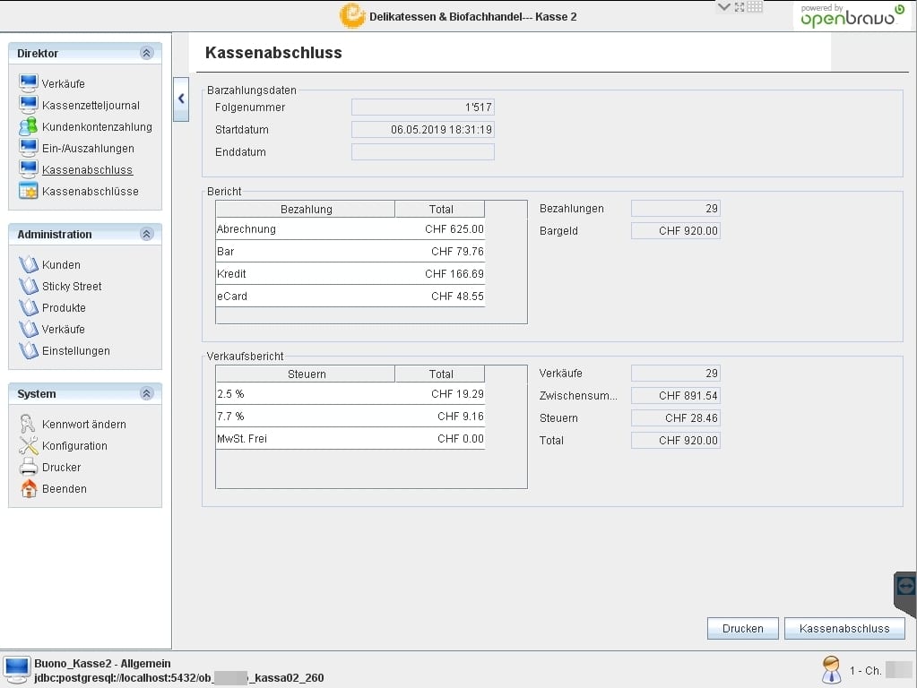Click the Folgenummer field
The height and width of the screenshot is (688, 917).
pyautogui.click(x=423, y=107)
